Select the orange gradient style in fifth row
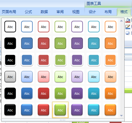 (x=110, y=93)
